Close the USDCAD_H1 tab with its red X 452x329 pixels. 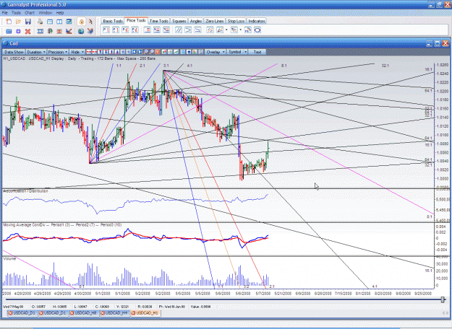point(133,313)
